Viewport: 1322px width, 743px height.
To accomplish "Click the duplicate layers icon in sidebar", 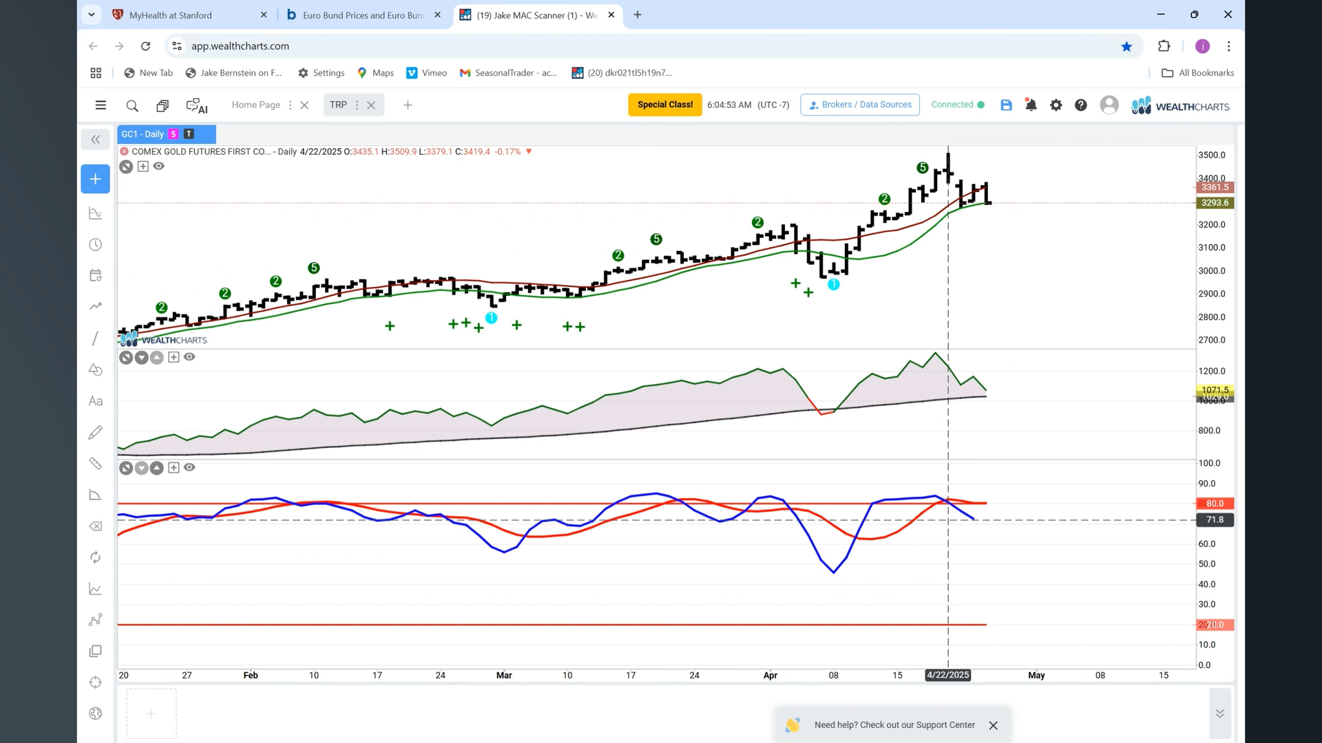I will tap(96, 651).
